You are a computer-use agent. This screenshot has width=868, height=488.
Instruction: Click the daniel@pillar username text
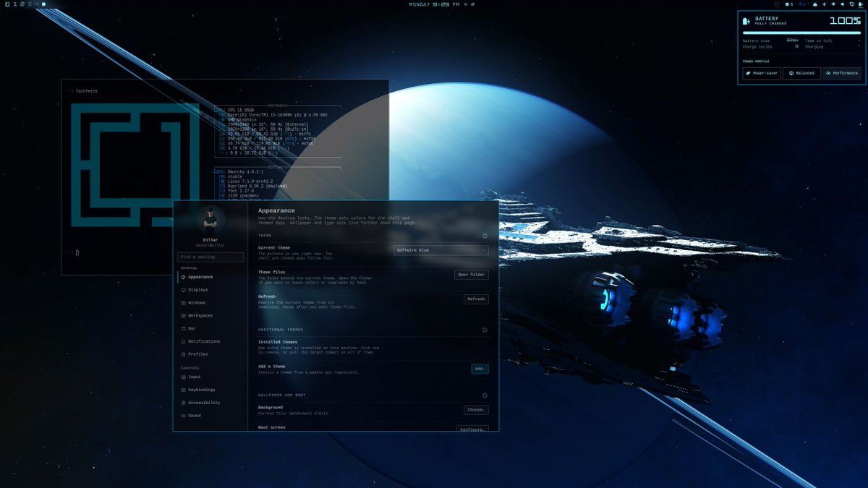[210, 245]
